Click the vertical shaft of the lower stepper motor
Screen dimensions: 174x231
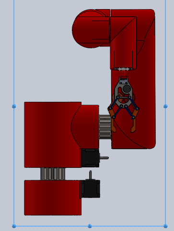tap(91, 175)
